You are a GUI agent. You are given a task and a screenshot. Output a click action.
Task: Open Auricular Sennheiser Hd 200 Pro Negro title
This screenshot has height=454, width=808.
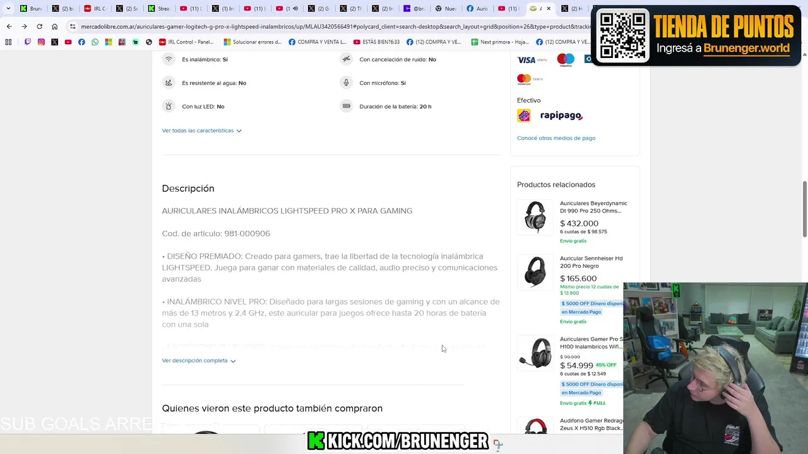point(591,262)
